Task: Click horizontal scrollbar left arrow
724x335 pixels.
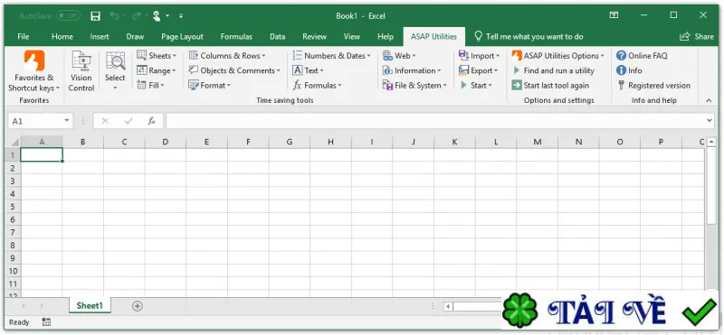Action: pyautogui.click(x=448, y=306)
